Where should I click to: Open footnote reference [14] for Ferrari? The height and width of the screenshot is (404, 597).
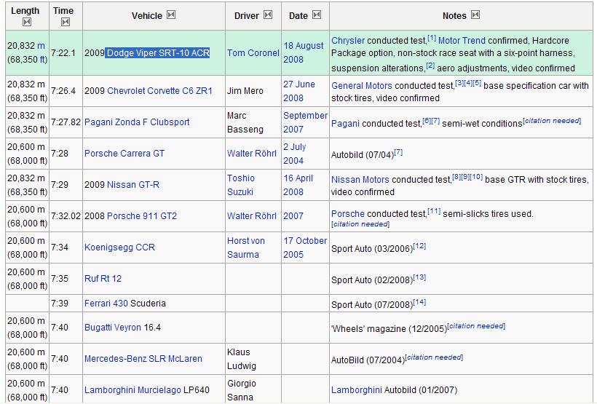[x=419, y=302]
